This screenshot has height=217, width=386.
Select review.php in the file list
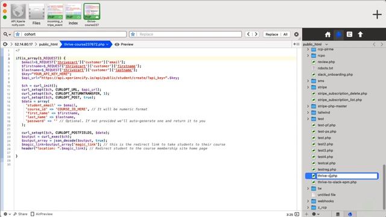pyautogui.click(x=326, y=62)
